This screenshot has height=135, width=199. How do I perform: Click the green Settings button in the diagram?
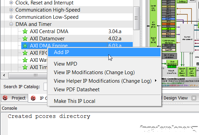click(x=182, y=1)
